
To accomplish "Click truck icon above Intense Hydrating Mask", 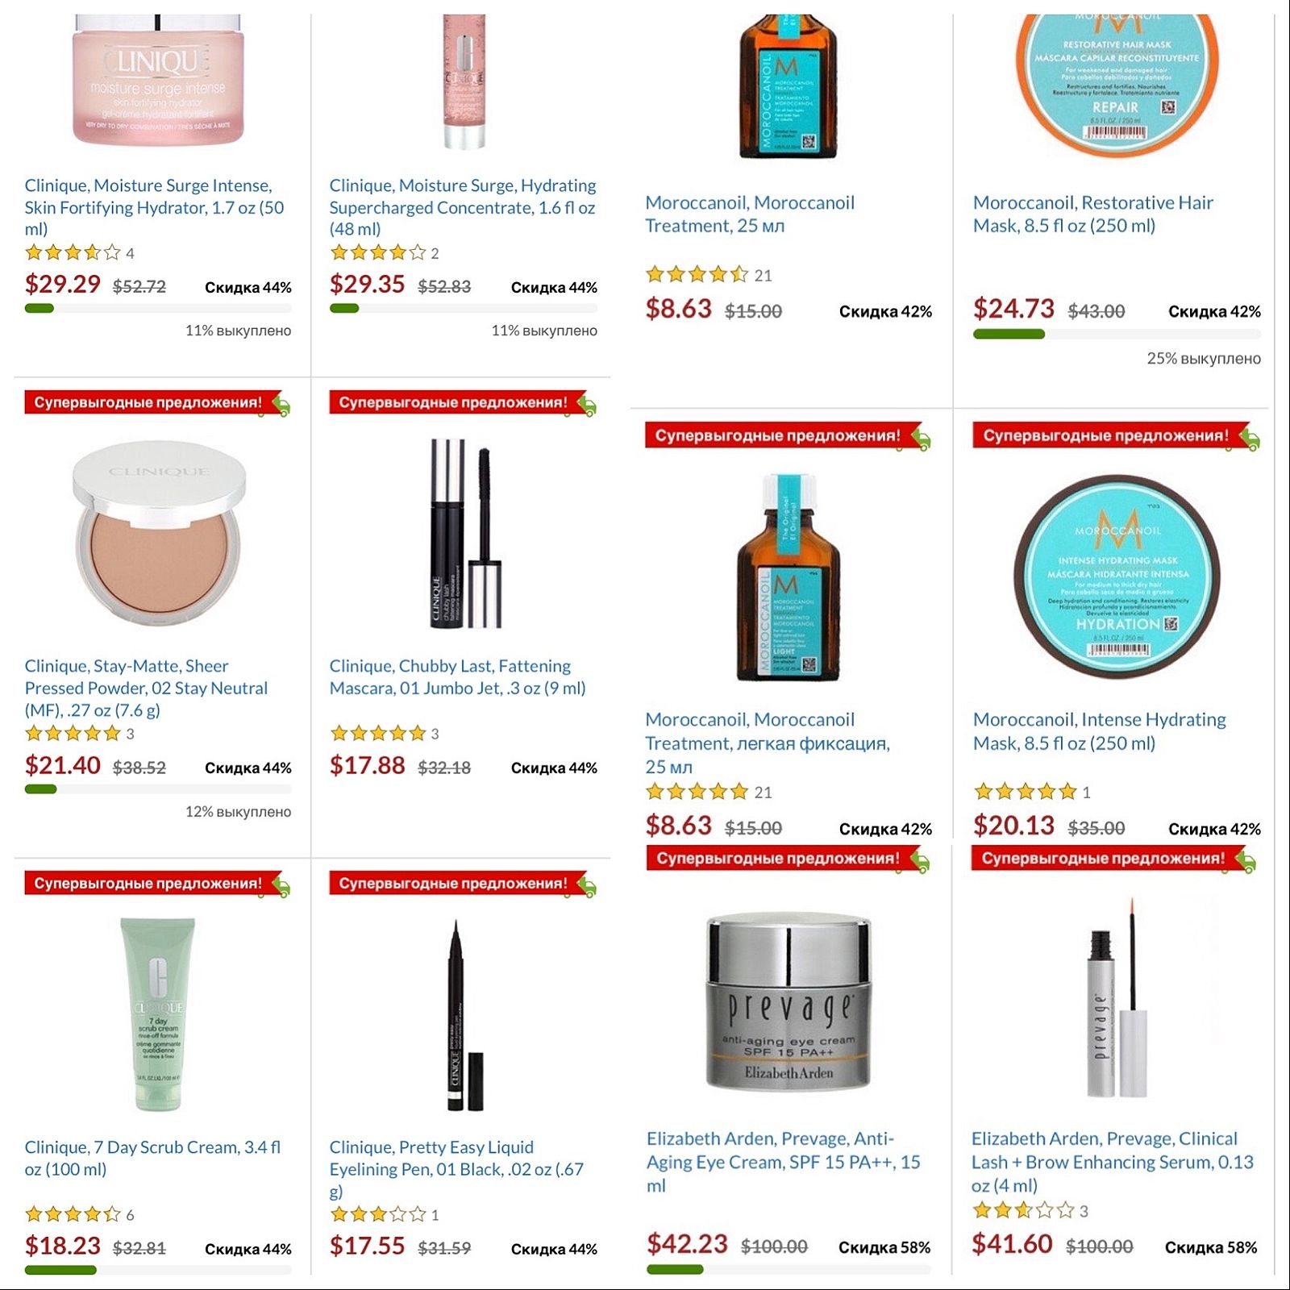I will click(1249, 439).
